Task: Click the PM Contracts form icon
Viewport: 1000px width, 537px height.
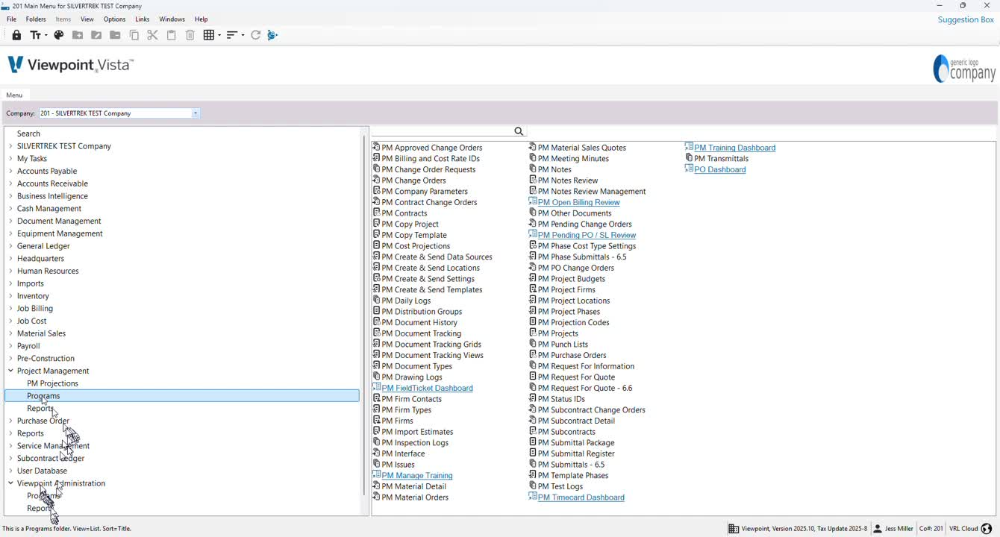Action: [377, 213]
